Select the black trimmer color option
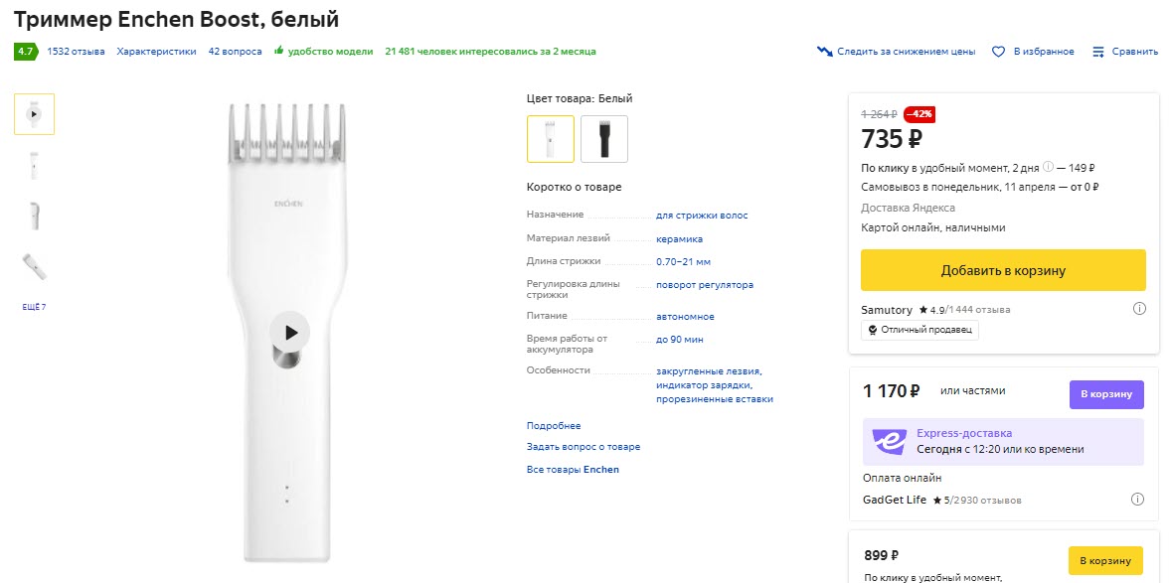This screenshot has height=583, width=1169. pyautogui.click(x=604, y=139)
